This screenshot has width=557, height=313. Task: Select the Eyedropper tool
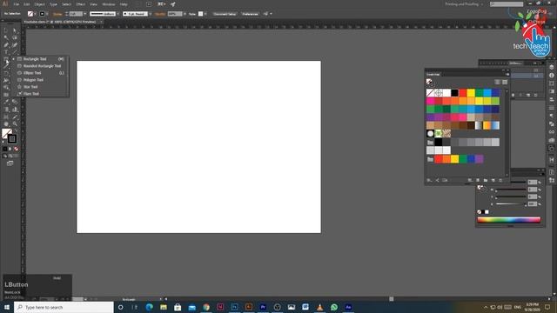pos(6,103)
